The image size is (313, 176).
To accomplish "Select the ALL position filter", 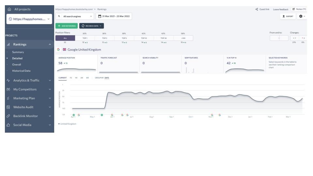I will [x=65, y=38].
